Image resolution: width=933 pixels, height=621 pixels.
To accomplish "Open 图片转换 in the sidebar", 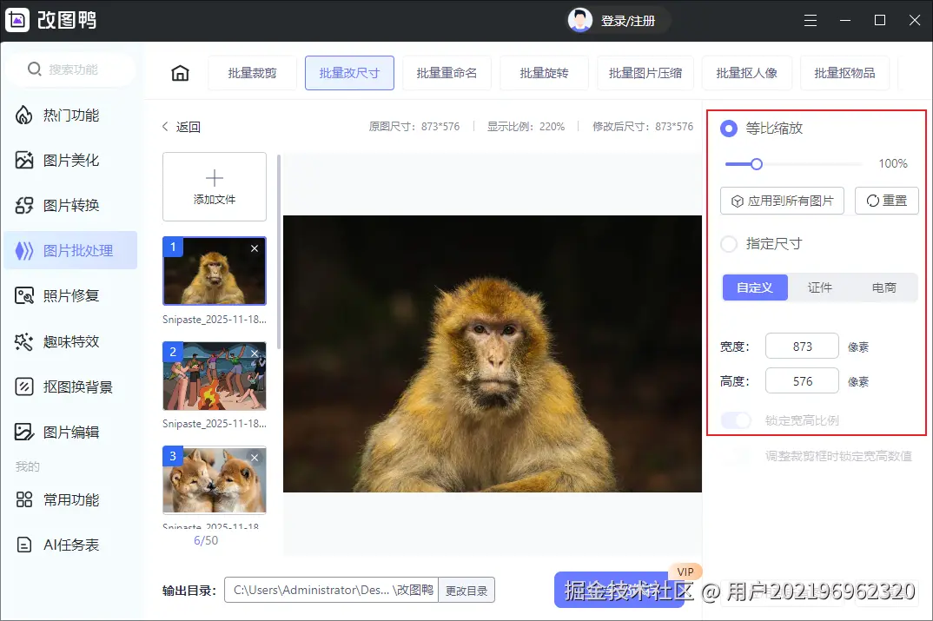I will point(70,205).
